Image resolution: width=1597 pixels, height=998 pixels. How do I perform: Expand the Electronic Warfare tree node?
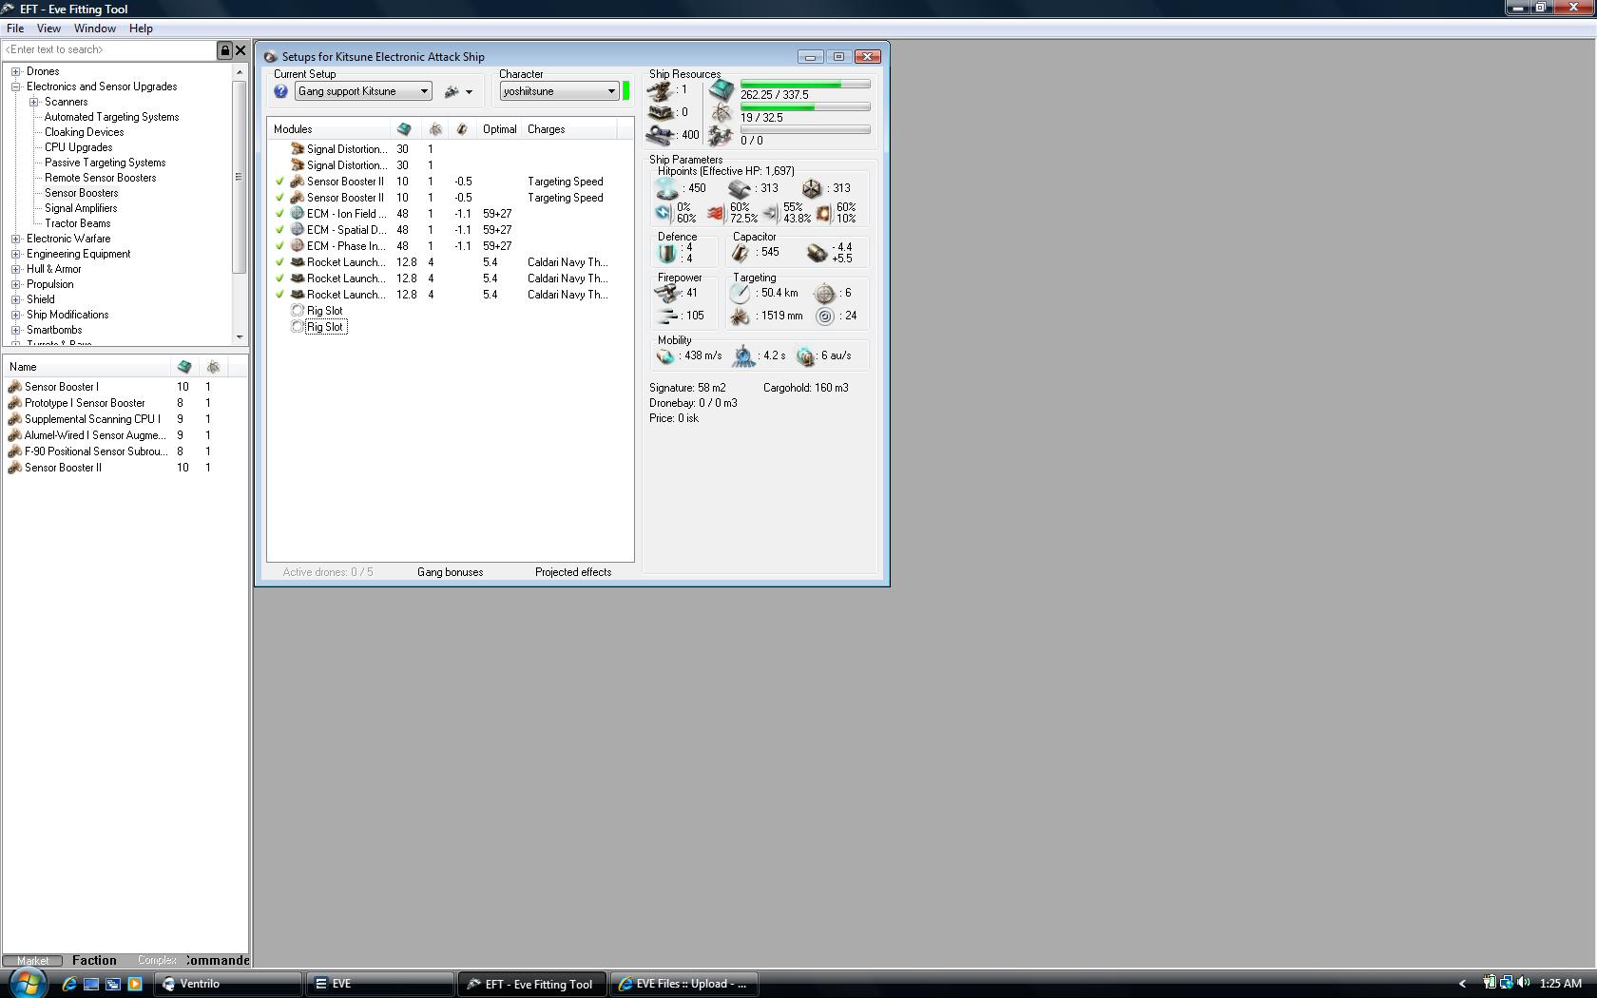pos(16,239)
